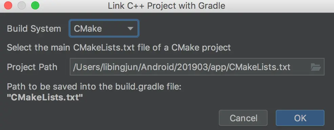
Task: Click 'CMakeLists.txt' inside the Project Path field
Action: (260, 67)
